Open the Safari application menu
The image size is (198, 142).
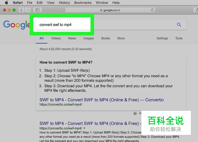[x=18, y=3]
